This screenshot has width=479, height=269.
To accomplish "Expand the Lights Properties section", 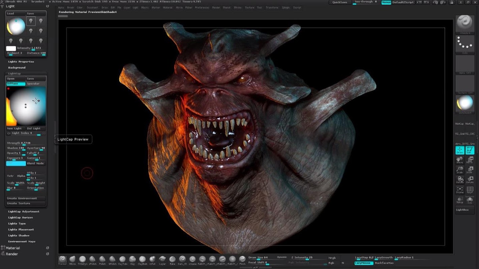I will pyautogui.click(x=21, y=62).
